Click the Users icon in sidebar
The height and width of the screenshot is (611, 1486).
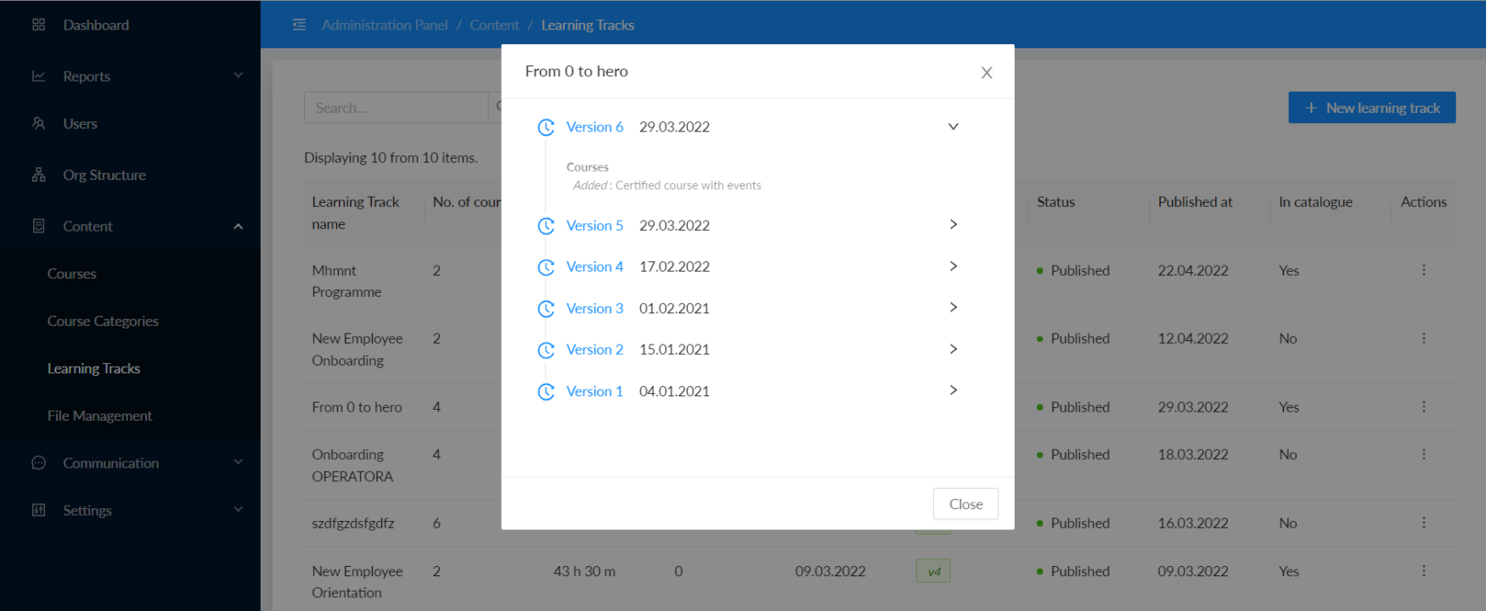[38, 123]
